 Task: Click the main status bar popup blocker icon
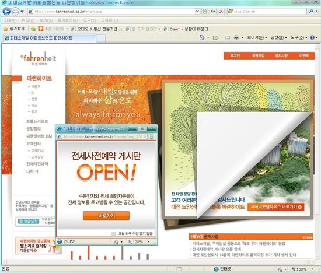[x=179, y=269]
